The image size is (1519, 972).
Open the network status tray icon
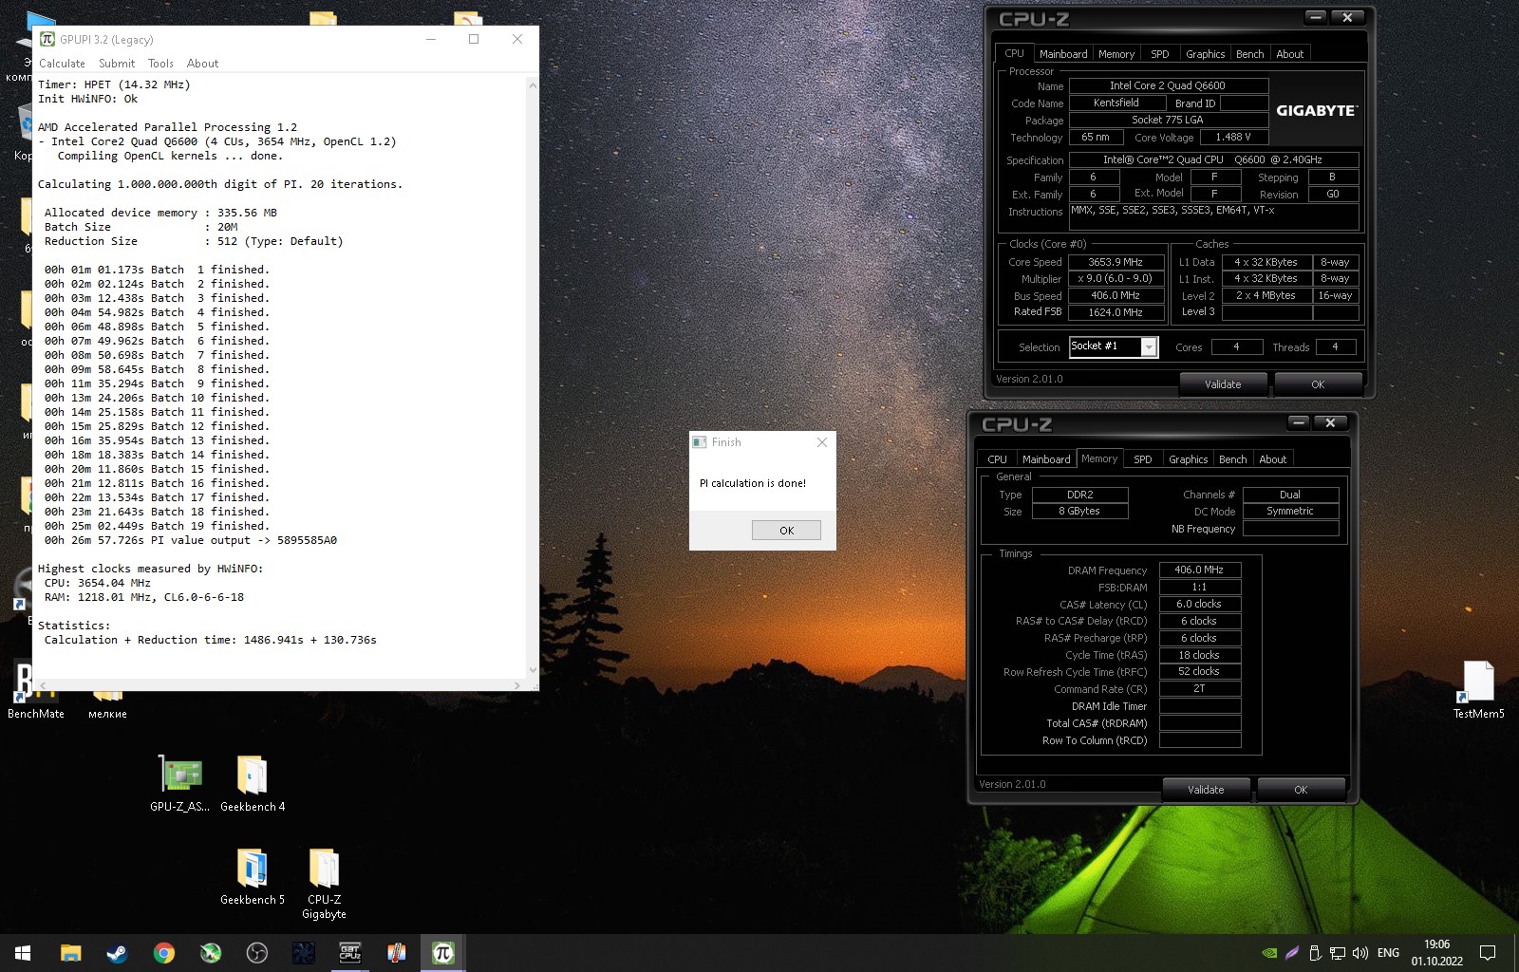point(1337,953)
